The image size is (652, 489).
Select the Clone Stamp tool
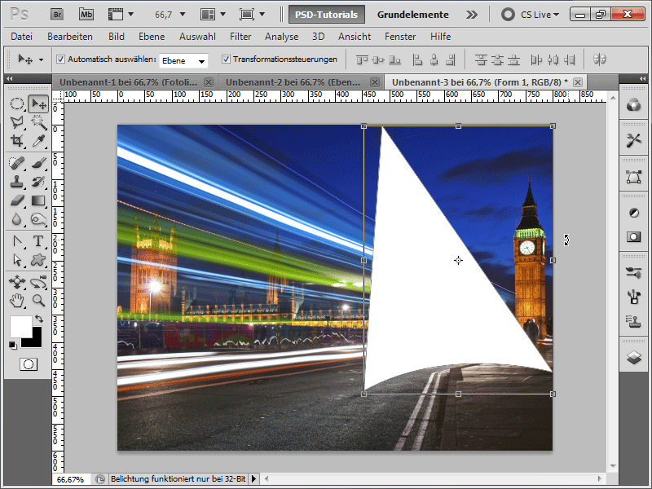pyautogui.click(x=16, y=182)
